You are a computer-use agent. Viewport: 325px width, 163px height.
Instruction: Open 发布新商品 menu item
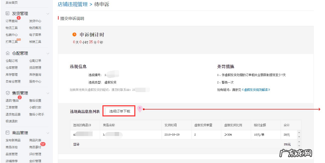pos(13,140)
